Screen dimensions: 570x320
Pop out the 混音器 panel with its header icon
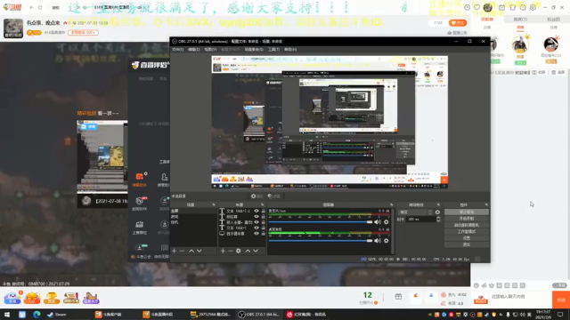(x=392, y=205)
